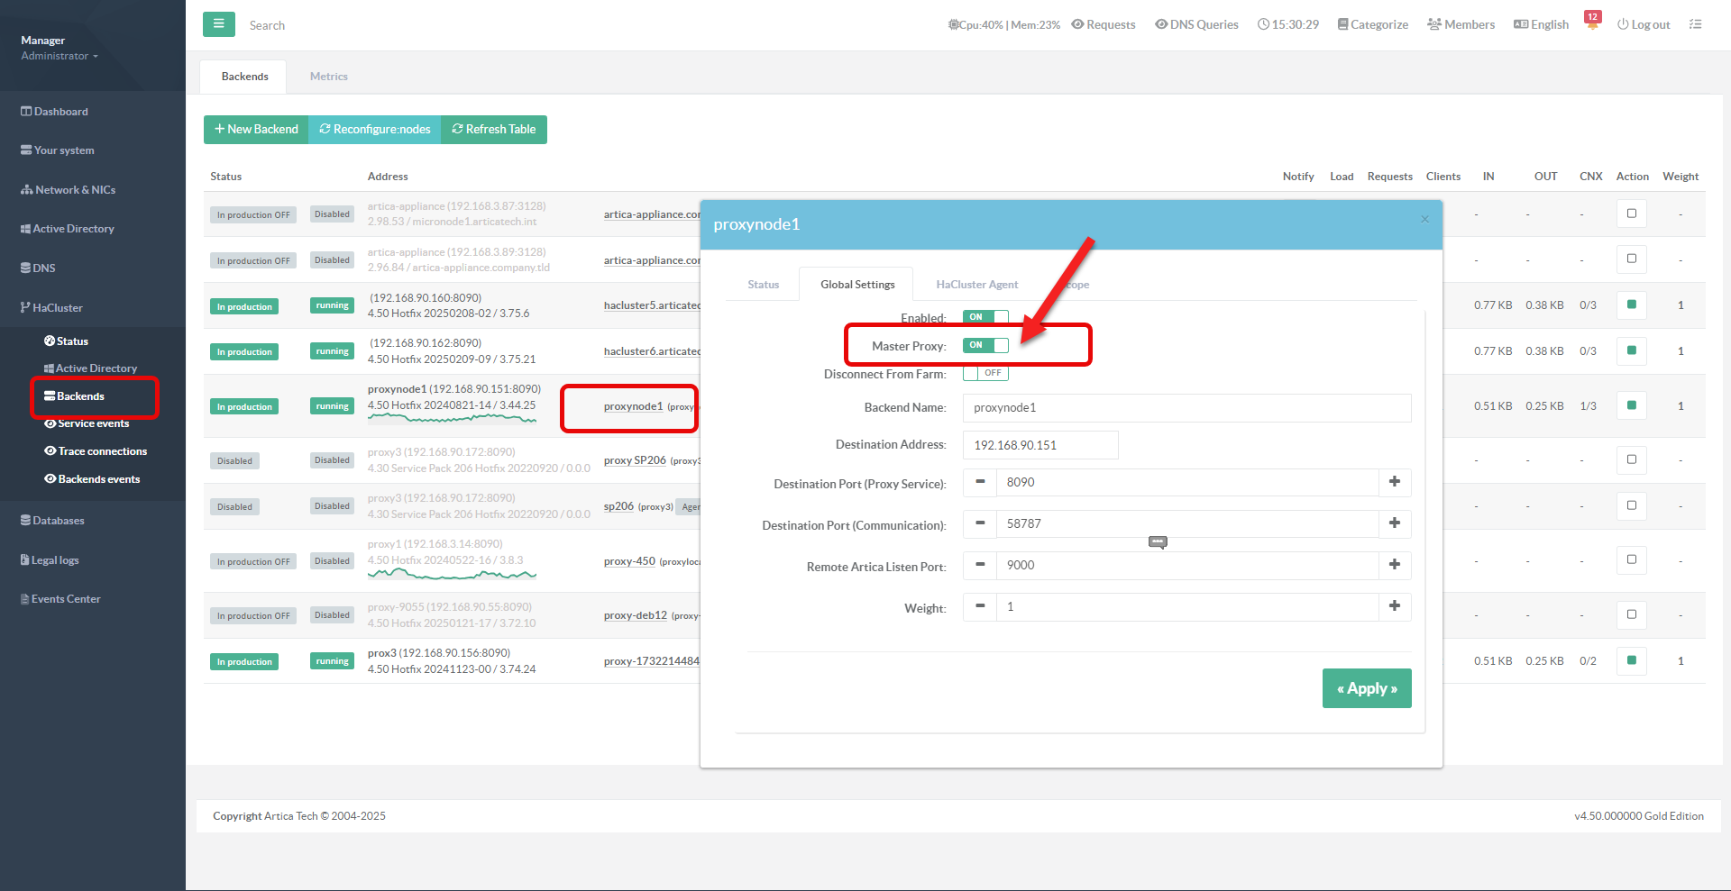Click the New Backend button

(256, 129)
